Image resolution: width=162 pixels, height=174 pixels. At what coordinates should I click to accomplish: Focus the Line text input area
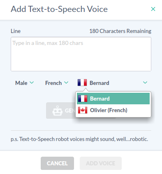pos(81,54)
